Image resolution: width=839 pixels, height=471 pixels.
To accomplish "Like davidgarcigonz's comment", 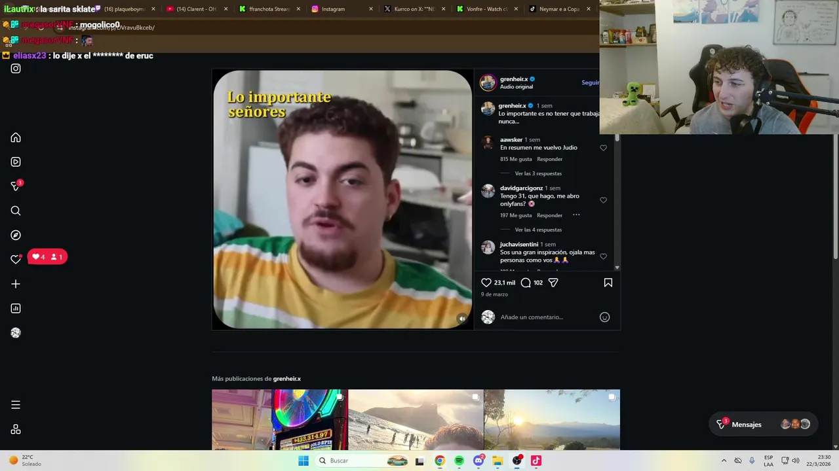I will tap(603, 200).
